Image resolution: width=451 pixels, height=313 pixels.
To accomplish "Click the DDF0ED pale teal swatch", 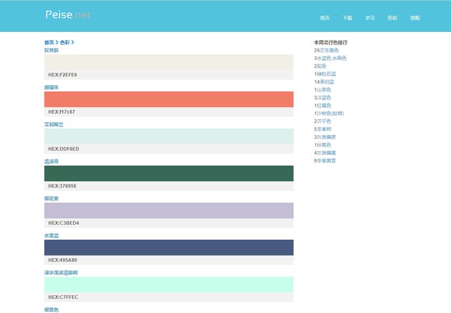I will pos(169,136).
